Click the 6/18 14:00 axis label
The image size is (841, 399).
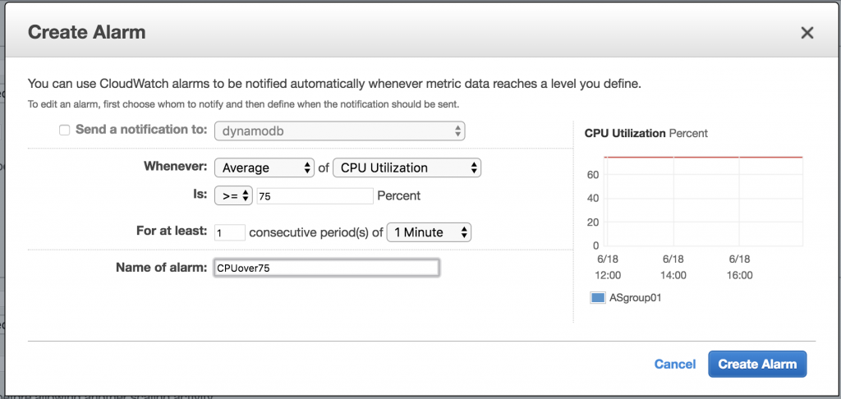[x=673, y=267]
